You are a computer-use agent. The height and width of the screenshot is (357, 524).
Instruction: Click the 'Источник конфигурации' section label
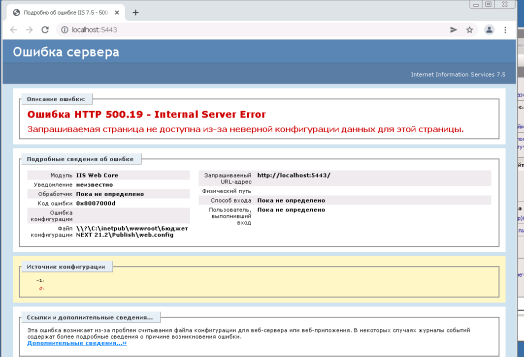tap(66, 267)
